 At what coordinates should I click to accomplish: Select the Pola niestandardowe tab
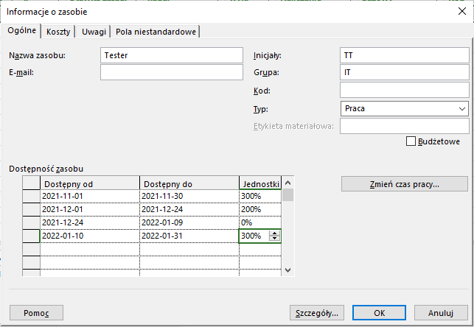[x=156, y=31]
